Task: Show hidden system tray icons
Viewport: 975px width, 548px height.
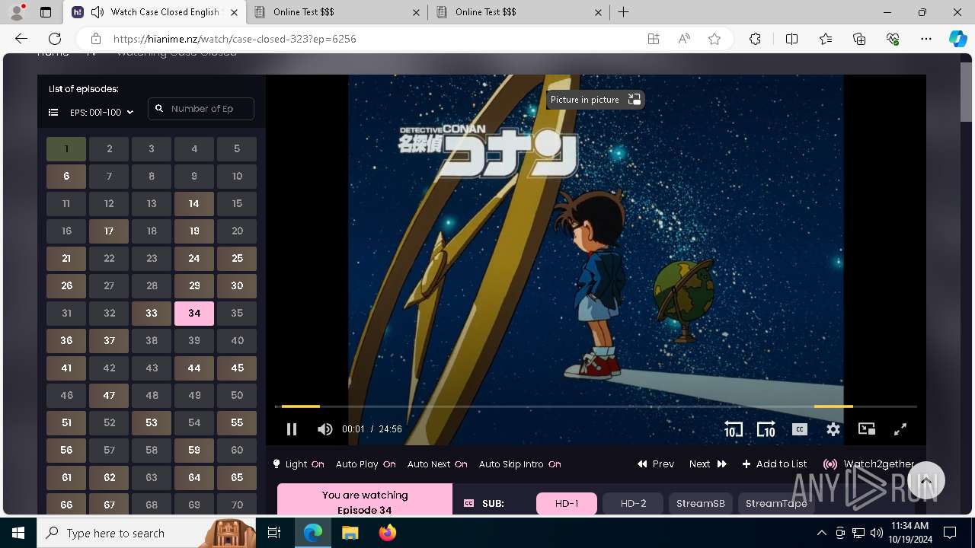Action: point(821,533)
